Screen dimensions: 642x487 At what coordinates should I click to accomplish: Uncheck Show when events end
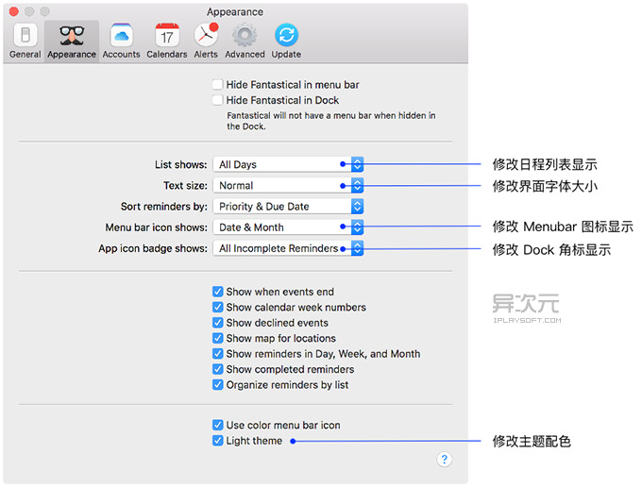pos(218,292)
